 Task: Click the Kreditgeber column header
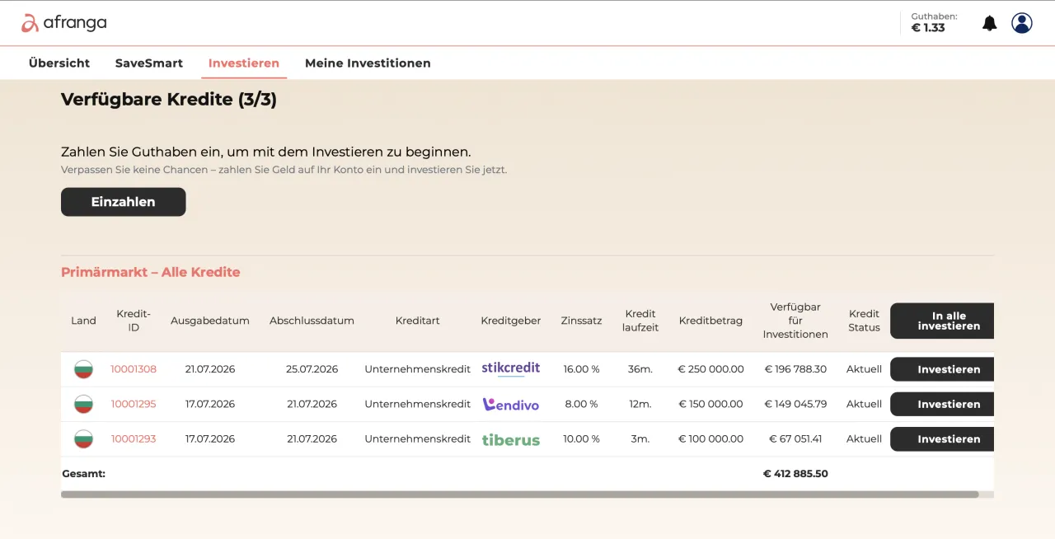[x=511, y=321]
